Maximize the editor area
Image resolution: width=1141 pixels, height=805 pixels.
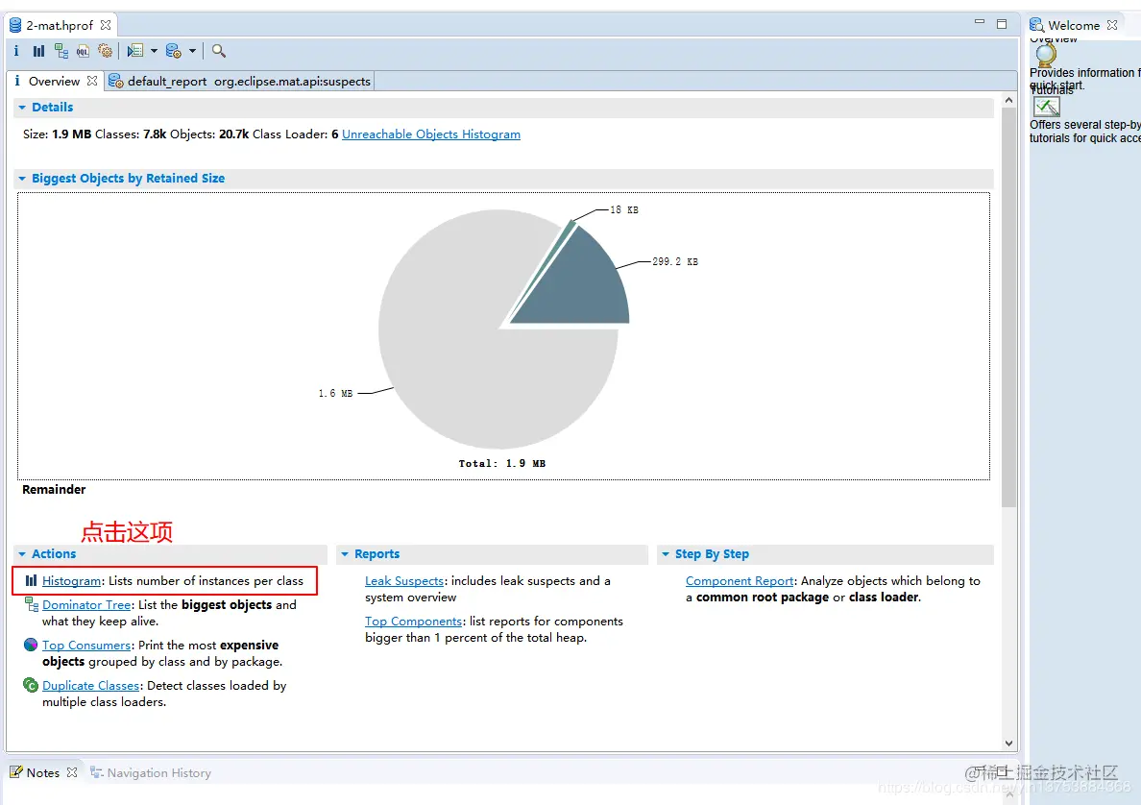tap(1002, 24)
